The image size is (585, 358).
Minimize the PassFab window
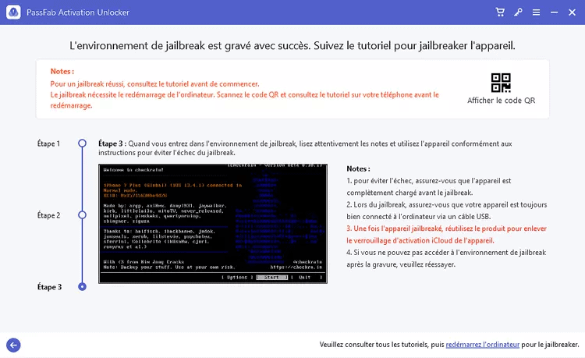pos(554,12)
